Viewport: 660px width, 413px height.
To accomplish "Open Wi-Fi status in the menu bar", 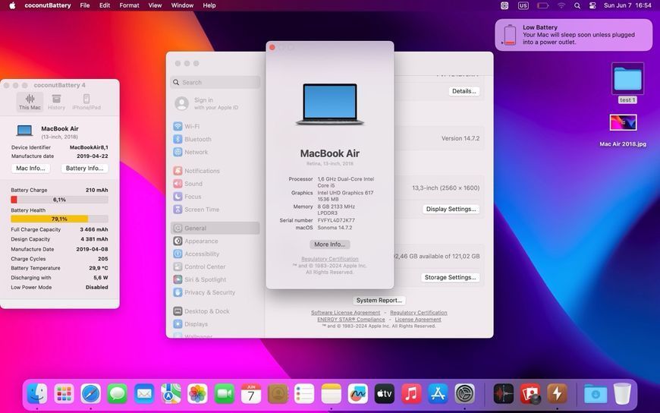I will click(x=561, y=5).
